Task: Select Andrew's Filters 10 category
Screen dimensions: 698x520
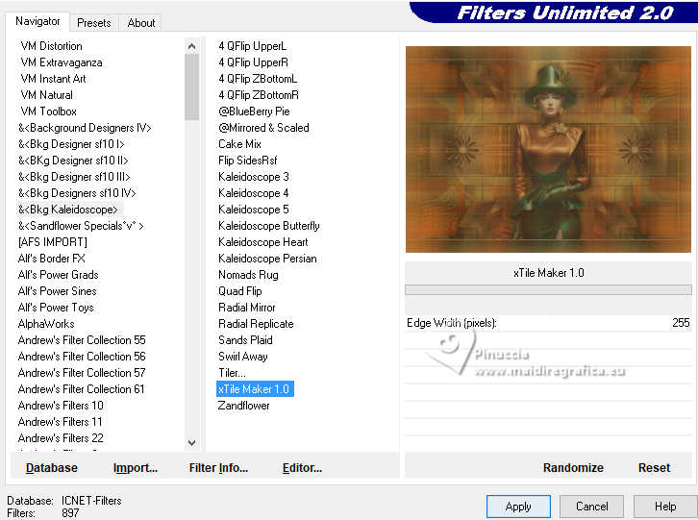Action: pos(61,406)
